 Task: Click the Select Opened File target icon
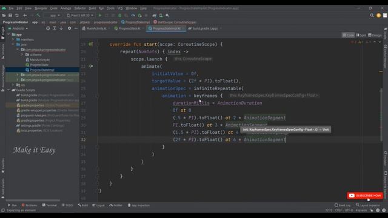[x=48, y=28]
